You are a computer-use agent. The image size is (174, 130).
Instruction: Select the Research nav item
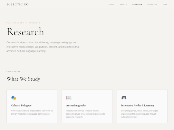pyautogui.click(x=137, y=4)
